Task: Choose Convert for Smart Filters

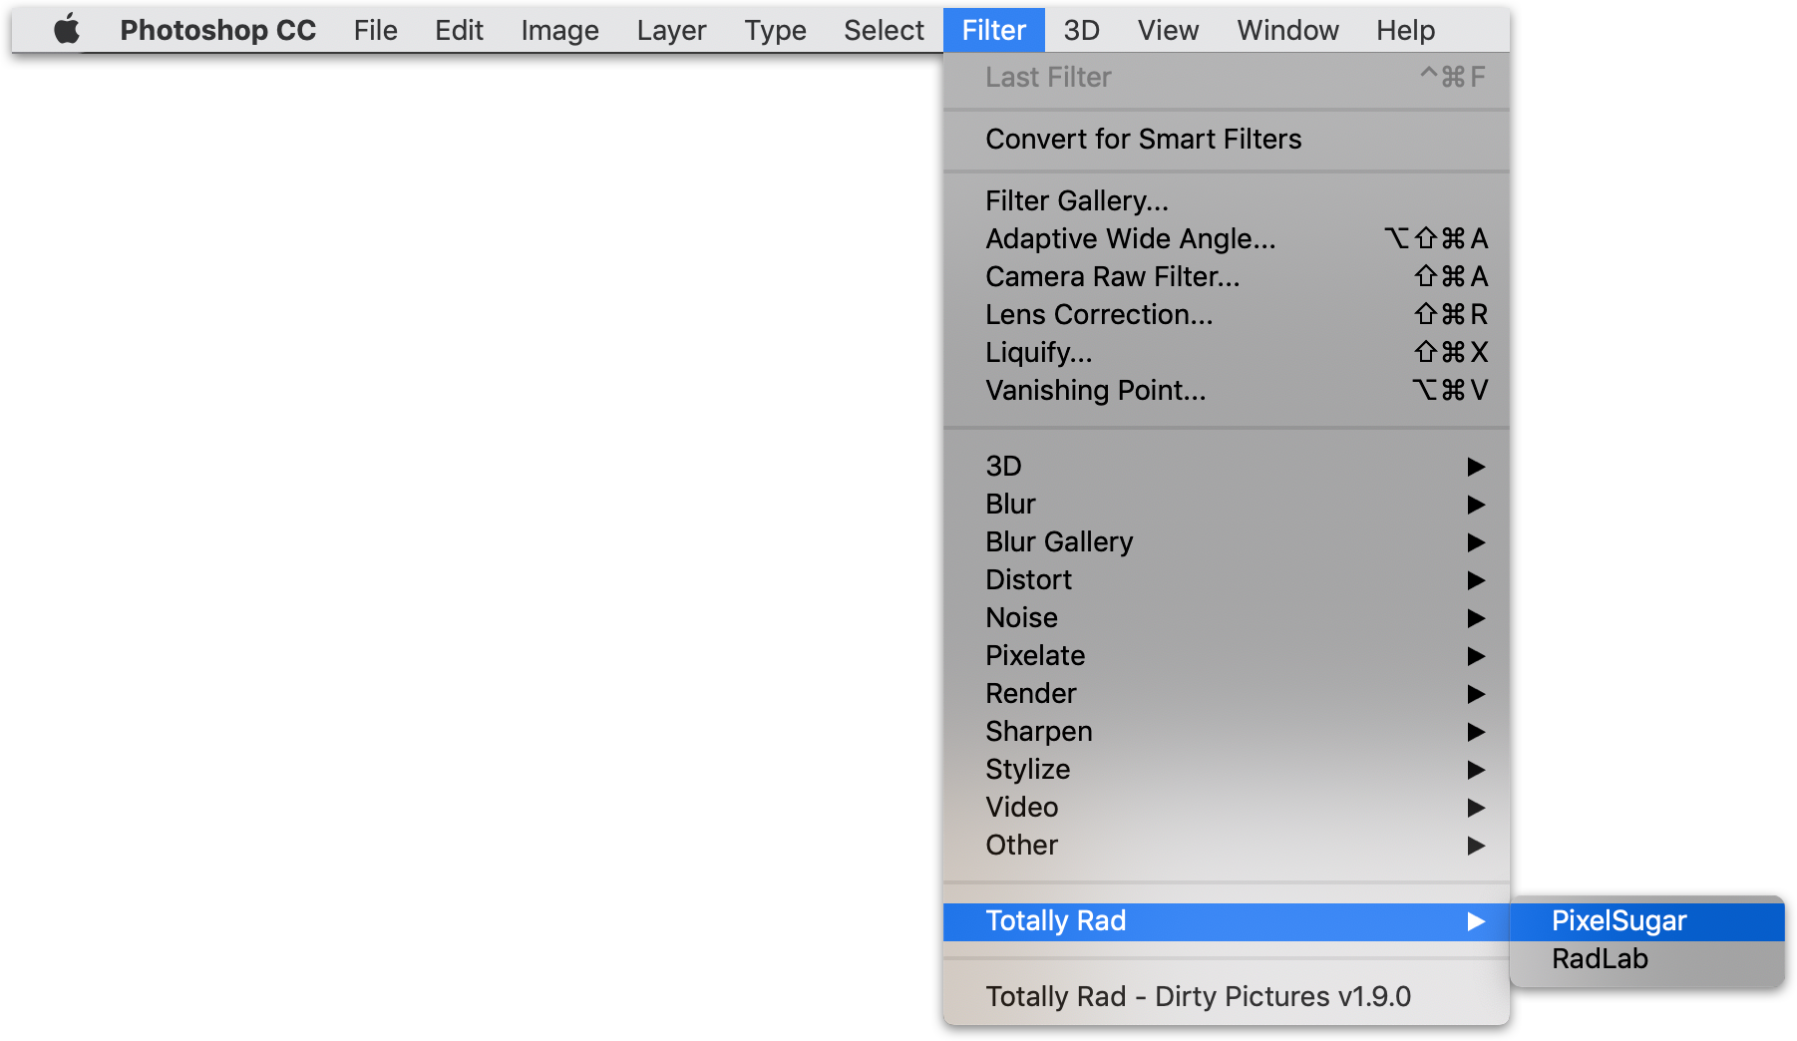Action: tap(1226, 139)
